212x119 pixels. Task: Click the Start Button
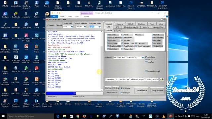(x=142, y=90)
